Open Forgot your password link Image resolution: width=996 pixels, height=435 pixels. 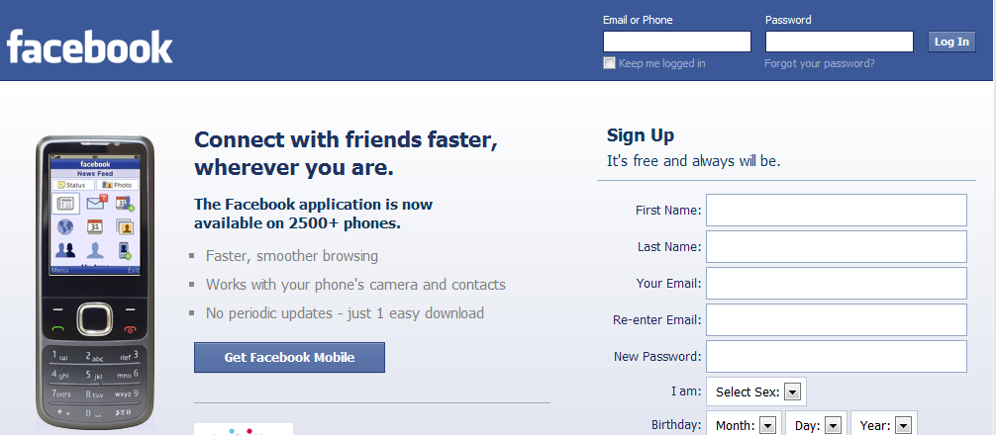pos(820,63)
